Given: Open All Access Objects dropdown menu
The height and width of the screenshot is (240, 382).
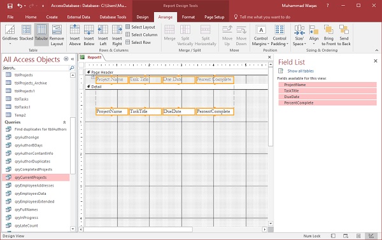Looking at the screenshot, I should 66,59.
